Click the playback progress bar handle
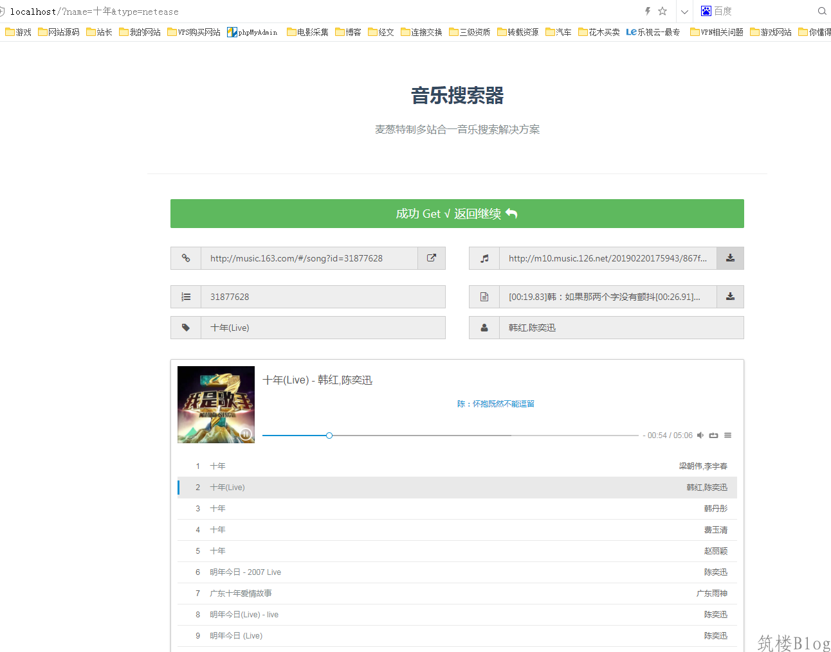The width and height of the screenshot is (831, 652). coord(329,436)
